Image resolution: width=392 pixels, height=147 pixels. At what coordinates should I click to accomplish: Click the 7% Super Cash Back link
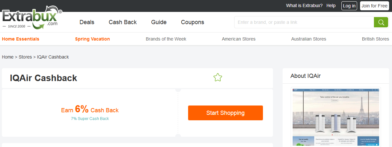pyautogui.click(x=90, y=119)
